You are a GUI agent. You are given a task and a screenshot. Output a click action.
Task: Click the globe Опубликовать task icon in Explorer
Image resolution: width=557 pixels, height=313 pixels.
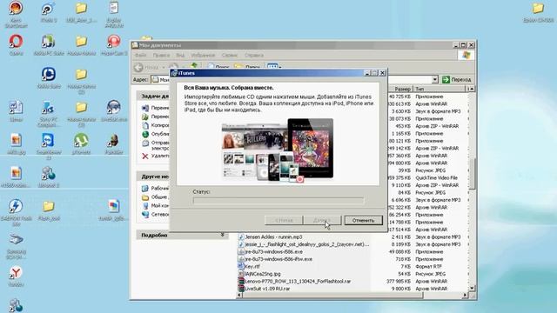pos(145,134)
